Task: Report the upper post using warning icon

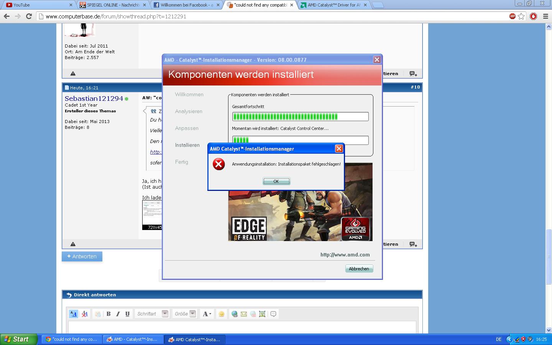Action: [x=73, y=73]
